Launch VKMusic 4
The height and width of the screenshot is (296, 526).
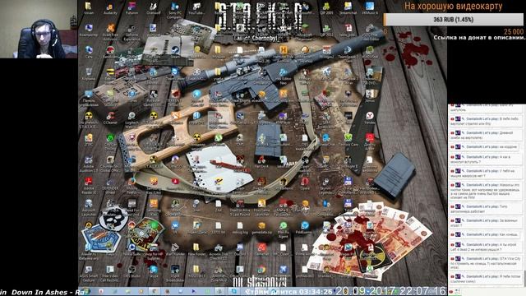pyautogui.click(x=369, y=9)
